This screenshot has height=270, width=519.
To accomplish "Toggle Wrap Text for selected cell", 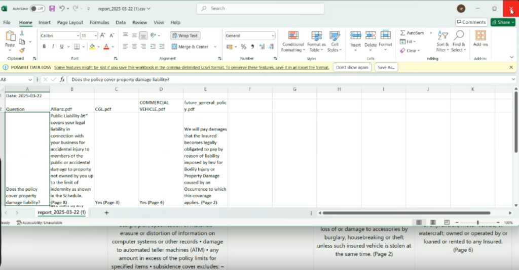I will [x=186, y=35].
